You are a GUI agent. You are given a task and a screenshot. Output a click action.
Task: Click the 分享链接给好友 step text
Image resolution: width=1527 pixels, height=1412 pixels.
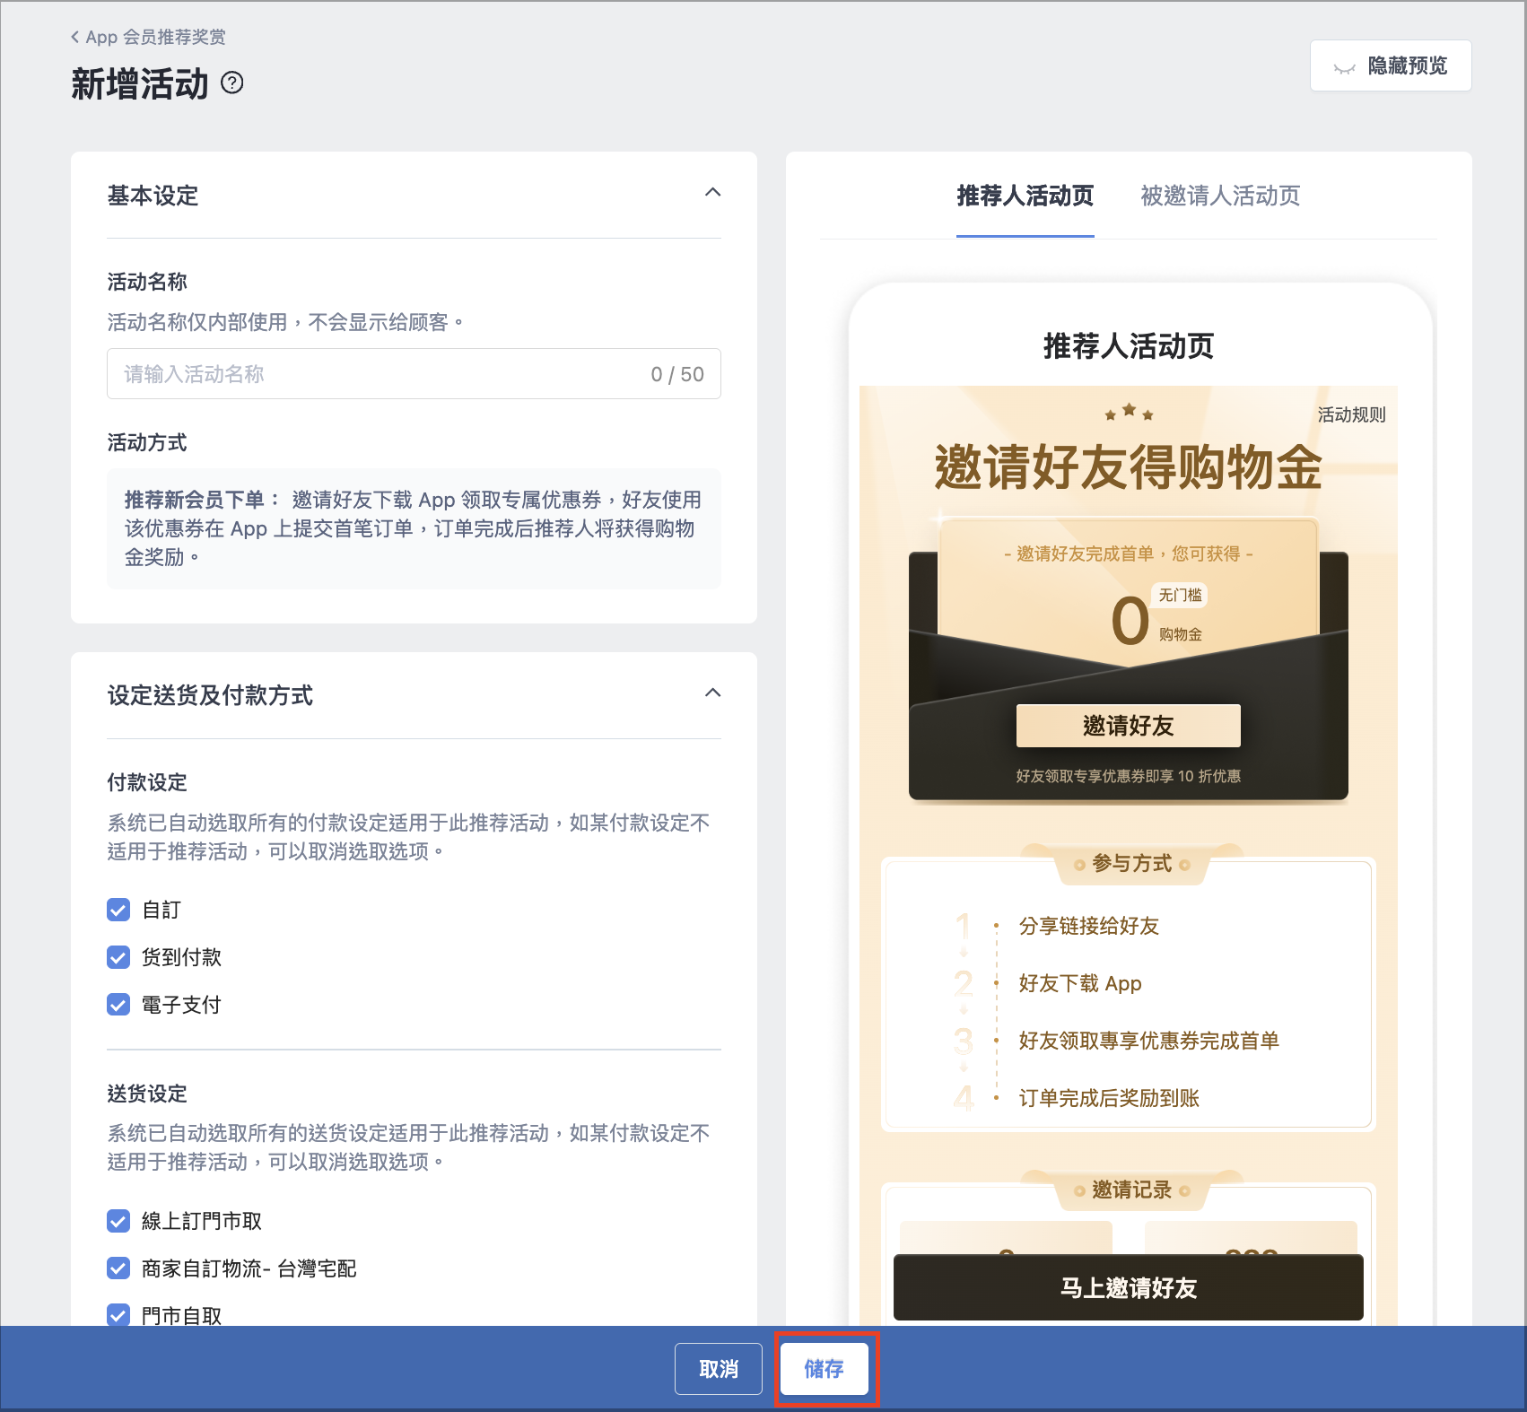click(x=1089, y=926)
